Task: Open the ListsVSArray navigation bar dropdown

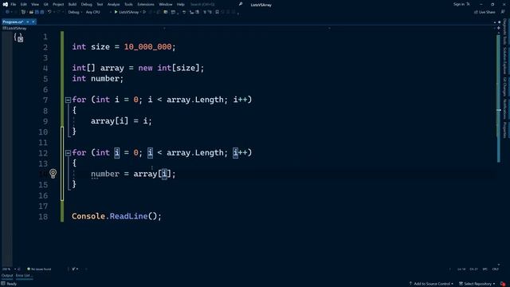Action: [x=83, y=29]
